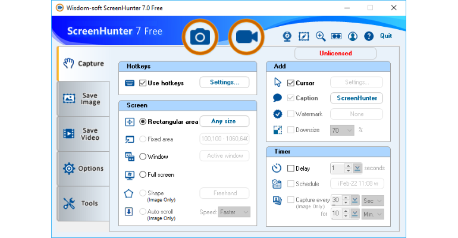Click the Any size button
Screen dimensions: 458x238
[x=224, y=121]
